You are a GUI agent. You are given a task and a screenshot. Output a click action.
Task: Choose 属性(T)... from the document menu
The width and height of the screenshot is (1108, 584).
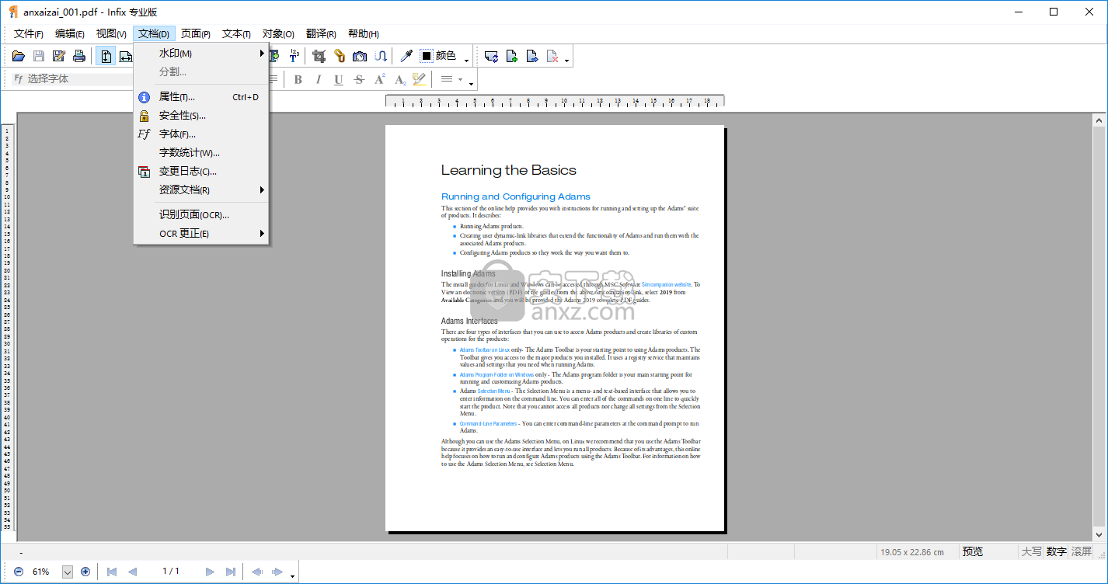[x=201, y=97]
